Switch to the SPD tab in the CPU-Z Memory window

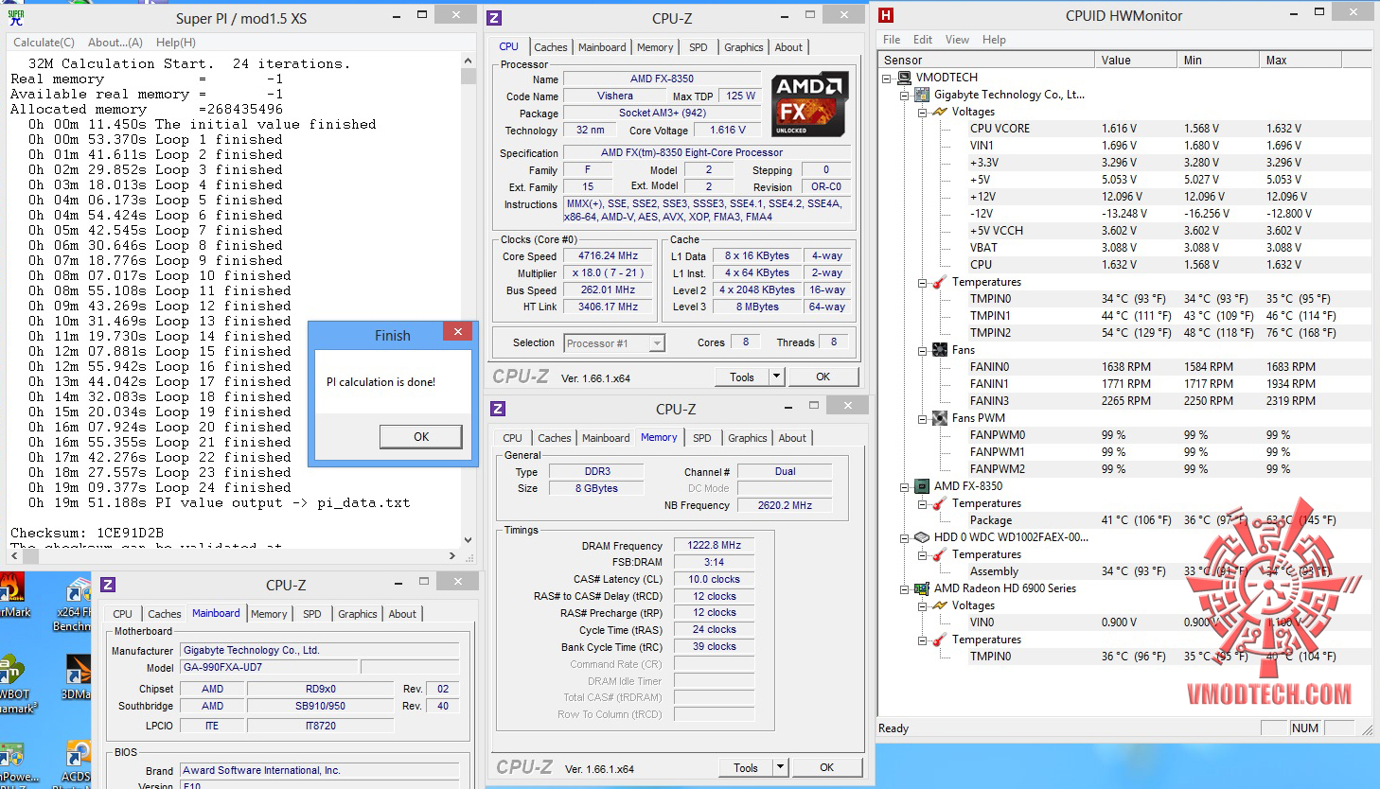(701, 438)
